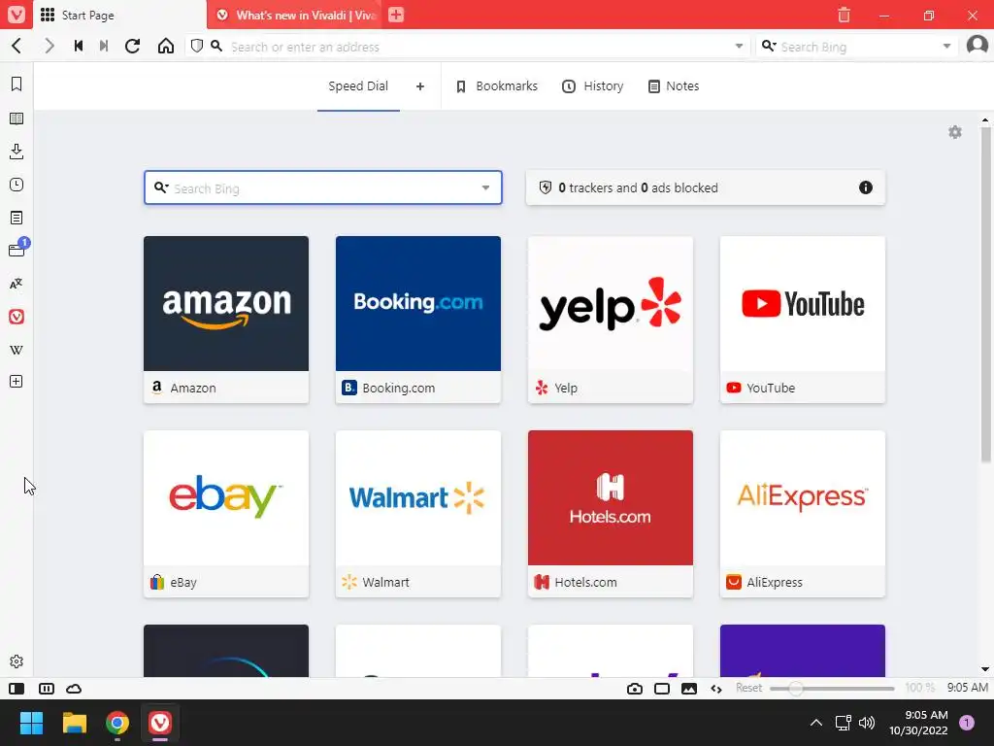Image resolution: width=994 pixels, height=746 pixels.
Task: Open the Yelp speed dial
Action: (611, 320)
